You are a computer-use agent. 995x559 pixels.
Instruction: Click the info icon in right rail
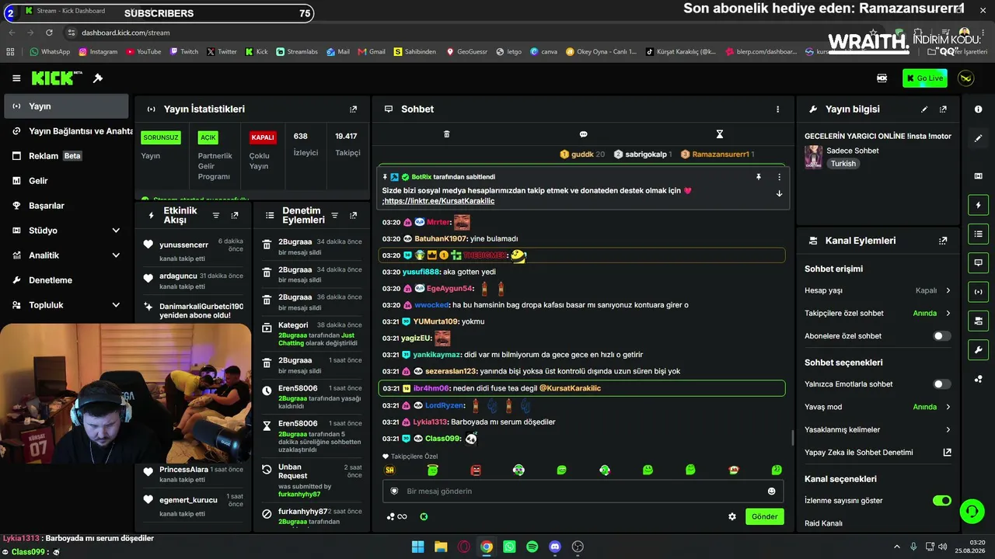pyautogui.click(x=978, y=109)
